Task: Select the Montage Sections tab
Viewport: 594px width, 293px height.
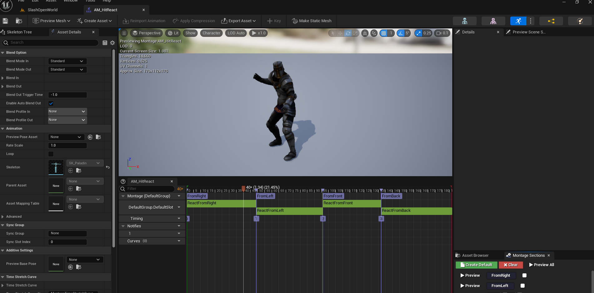Action: coord(529,256)
